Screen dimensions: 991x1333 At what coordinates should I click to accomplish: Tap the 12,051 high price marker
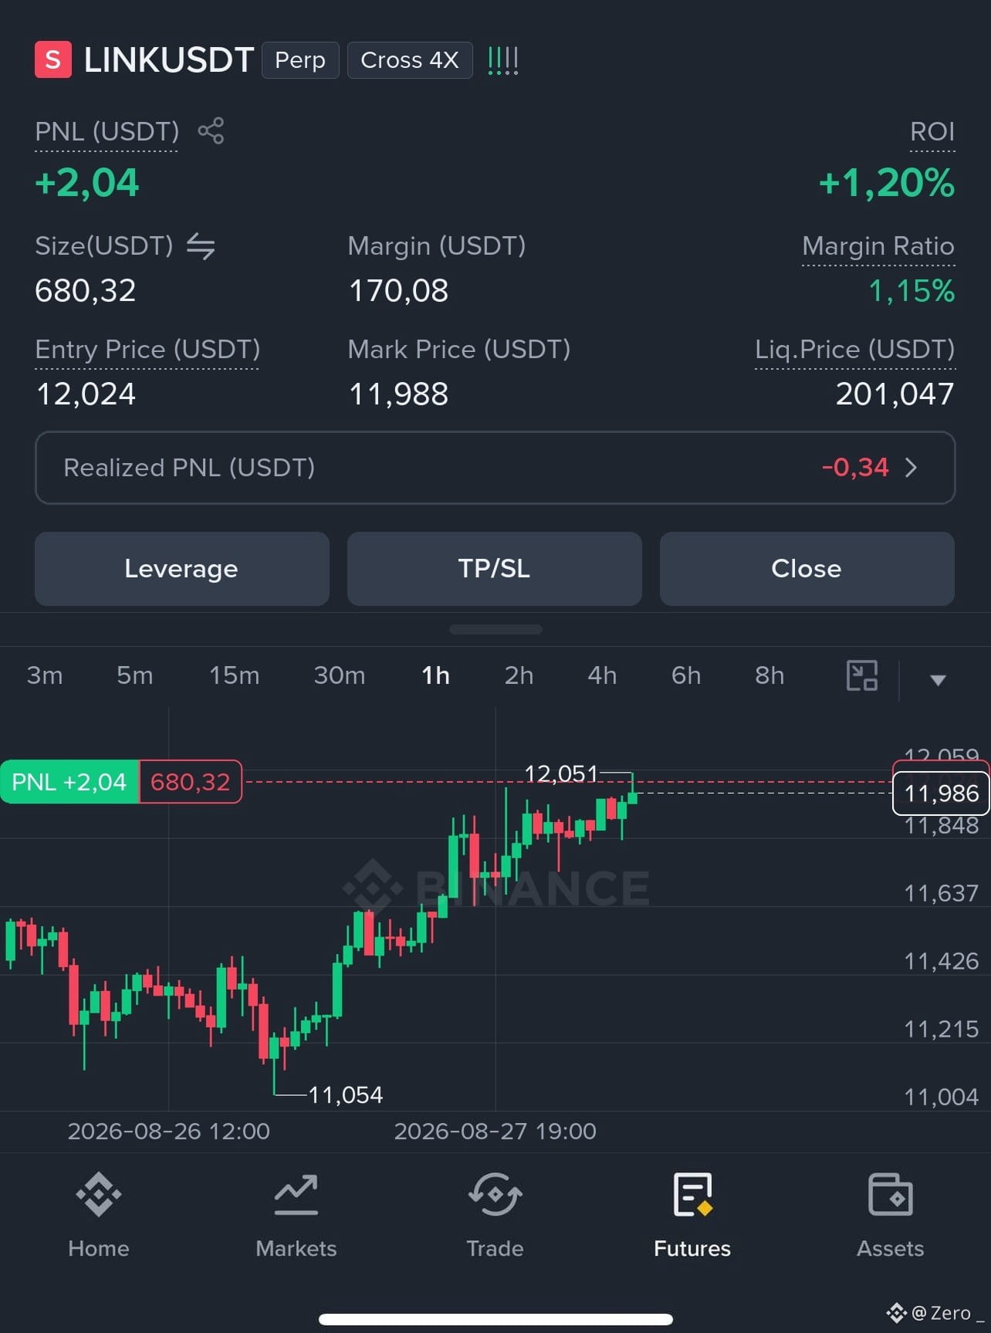click(561, 773)
